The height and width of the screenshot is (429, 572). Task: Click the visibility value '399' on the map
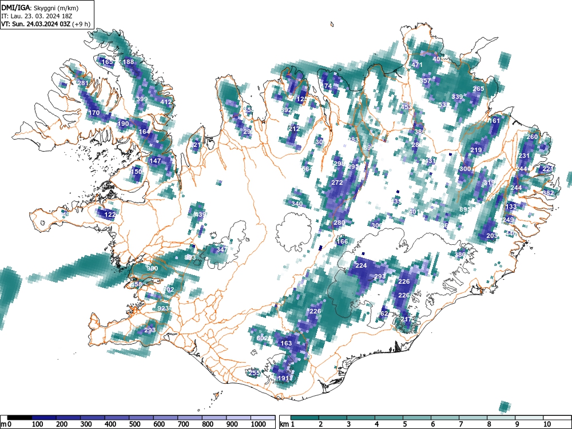click(142, 99)
